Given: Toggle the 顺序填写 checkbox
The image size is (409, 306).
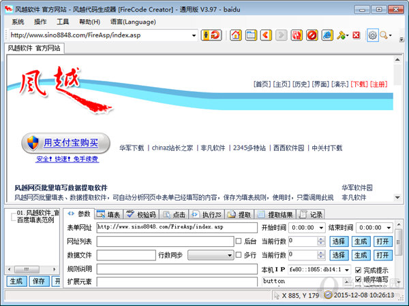Looking at the screenshot, I should (x=358, y=279).
